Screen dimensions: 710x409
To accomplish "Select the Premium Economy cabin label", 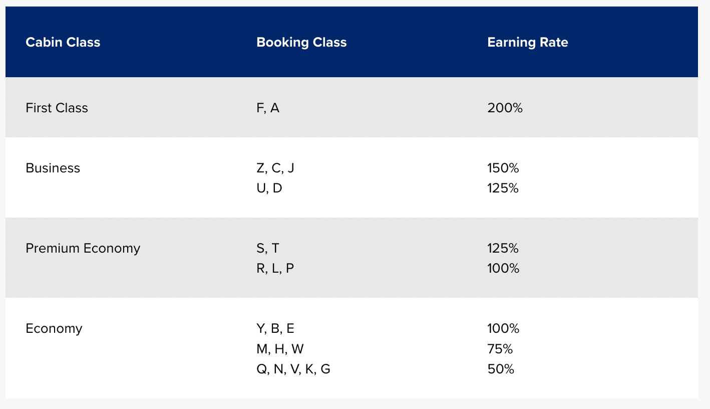I will pyautogui.click(x=83, y=248).
